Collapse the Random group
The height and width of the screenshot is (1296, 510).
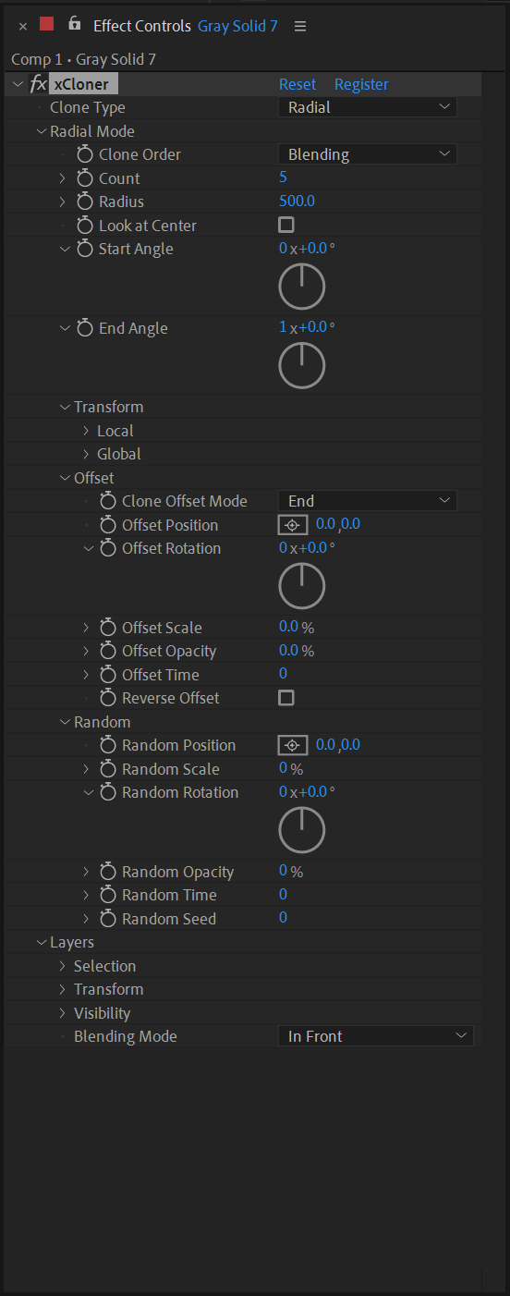tap(64, 722)
